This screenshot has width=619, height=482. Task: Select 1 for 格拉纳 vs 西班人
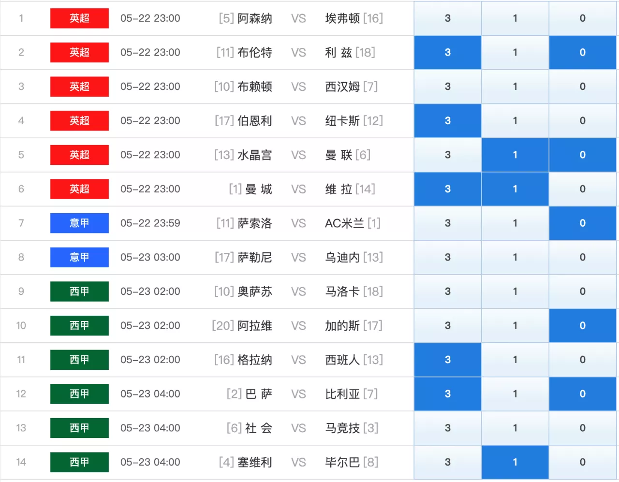point(515,360)
